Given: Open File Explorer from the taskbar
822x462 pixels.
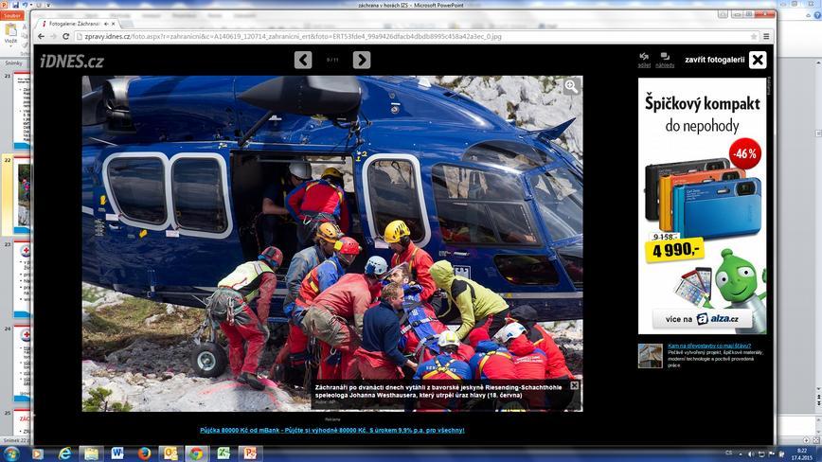Looking at the screenshot, I should tap(91, 453).
